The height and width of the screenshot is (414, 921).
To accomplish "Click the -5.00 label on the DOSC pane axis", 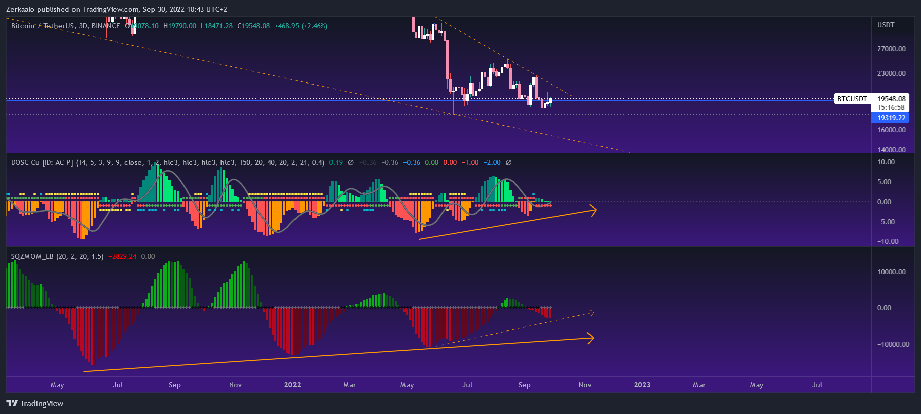I will click(x=886, y=222).
